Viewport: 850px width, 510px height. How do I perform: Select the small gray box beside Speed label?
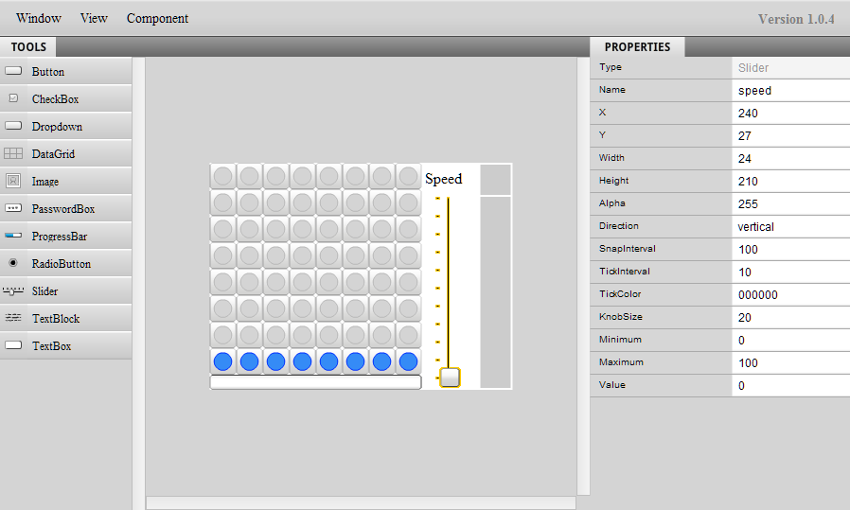495,180
